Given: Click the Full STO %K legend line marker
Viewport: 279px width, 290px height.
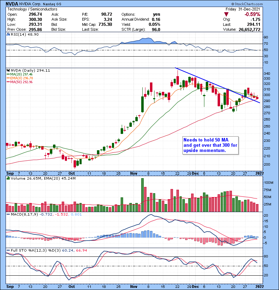Looking at the screenshot, I should coord(8,250).
